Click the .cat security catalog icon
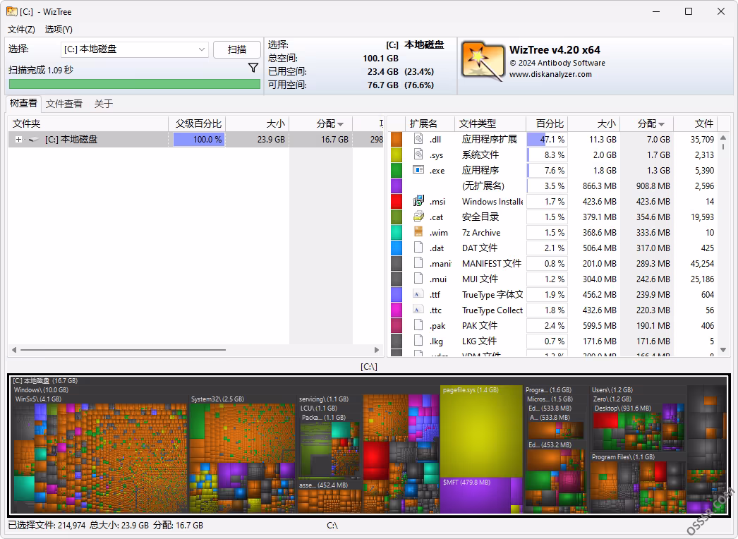Viewport: 738px width, 539px height. [x=418, y=216]
